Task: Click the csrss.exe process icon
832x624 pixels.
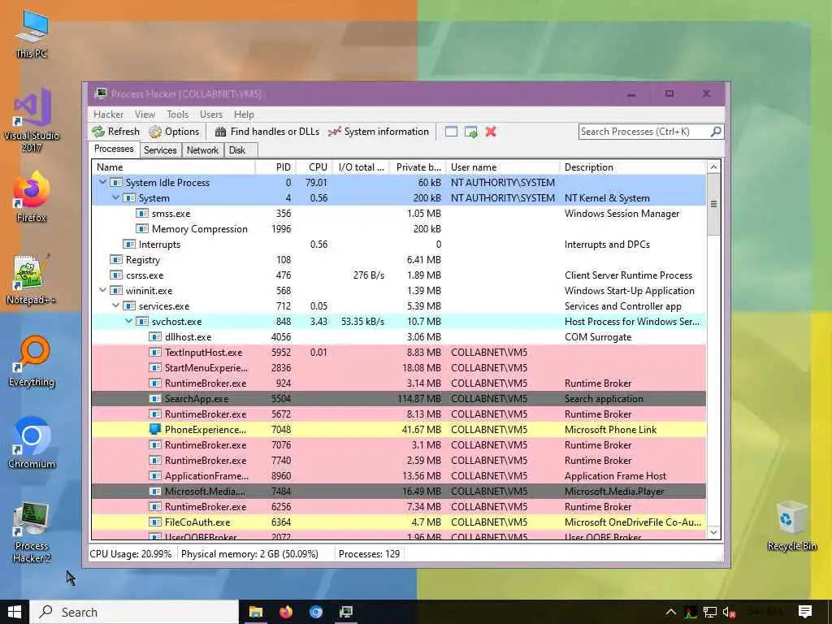Action: (115, 275)
